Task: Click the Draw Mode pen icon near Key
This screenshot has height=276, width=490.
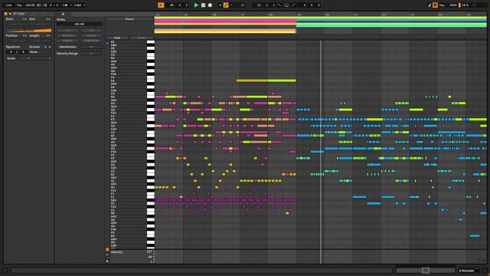Action: (x=430, y=5)
